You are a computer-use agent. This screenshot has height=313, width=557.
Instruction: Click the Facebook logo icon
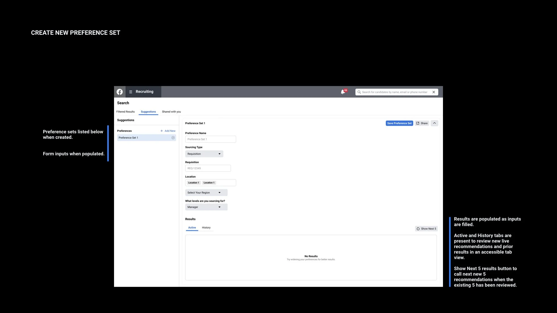120,92
